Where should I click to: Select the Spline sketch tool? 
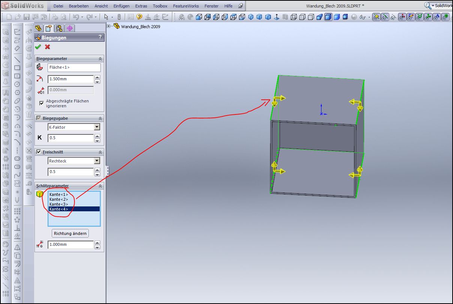click(17, 175)
